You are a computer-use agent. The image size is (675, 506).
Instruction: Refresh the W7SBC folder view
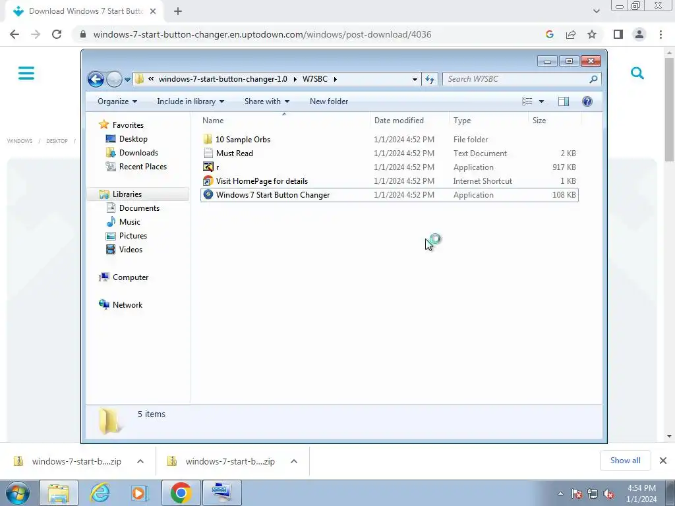(x=430, y=79)
